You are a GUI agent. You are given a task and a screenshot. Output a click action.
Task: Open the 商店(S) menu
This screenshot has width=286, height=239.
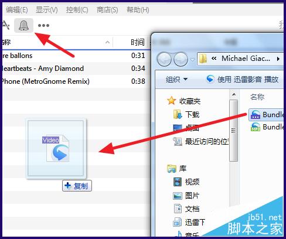[107, 10]
